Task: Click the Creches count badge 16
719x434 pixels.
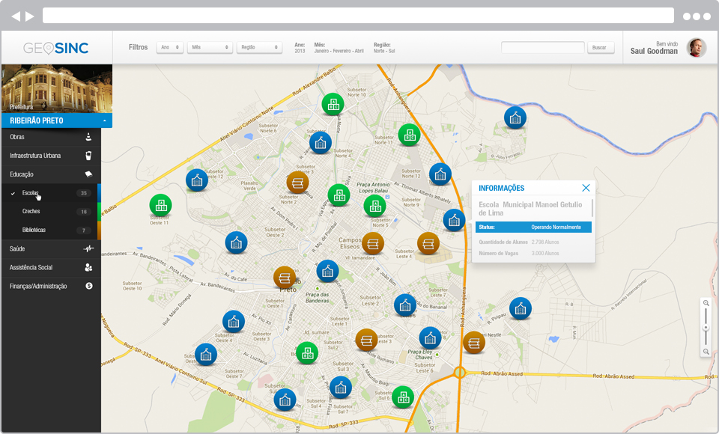Action: 83,212
